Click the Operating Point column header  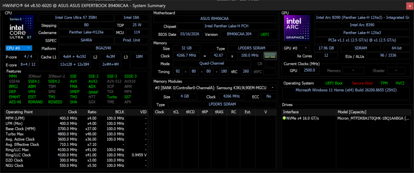26,112
